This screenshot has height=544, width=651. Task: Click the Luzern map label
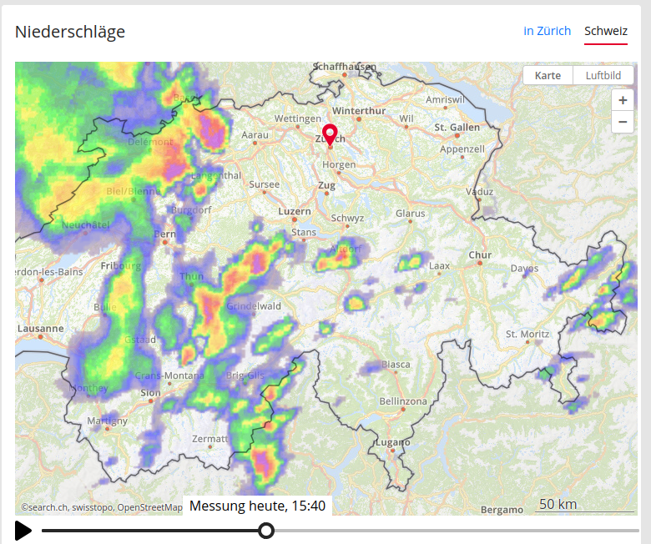tap(295, 211)
